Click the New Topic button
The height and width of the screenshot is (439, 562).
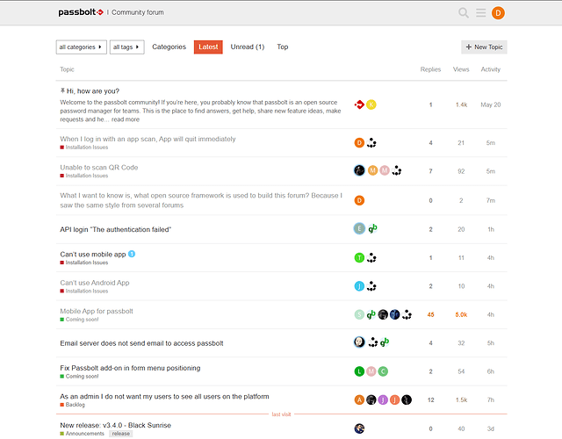click(x=484, y=47)
